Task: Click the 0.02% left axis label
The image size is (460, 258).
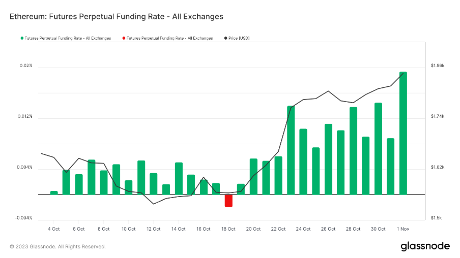Action: (x=26, y=66)
